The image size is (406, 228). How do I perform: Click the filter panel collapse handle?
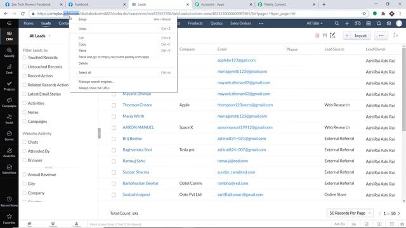tap(99, 133)
